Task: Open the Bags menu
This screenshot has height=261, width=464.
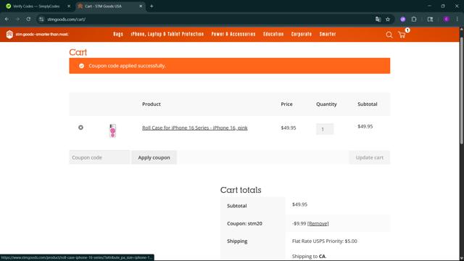Action: click(118, 34)
